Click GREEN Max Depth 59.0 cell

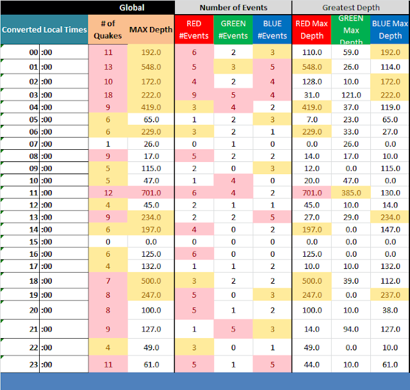351,53
